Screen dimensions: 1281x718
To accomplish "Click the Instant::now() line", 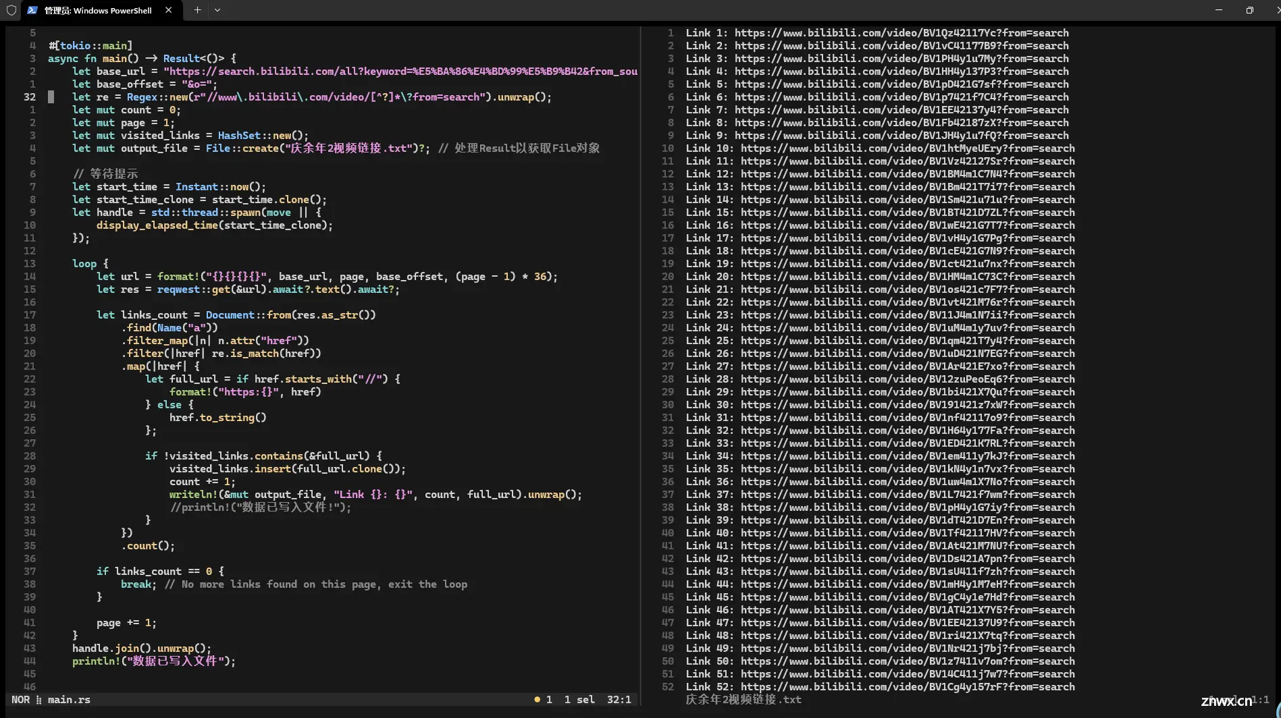I will tap(169, 186).
